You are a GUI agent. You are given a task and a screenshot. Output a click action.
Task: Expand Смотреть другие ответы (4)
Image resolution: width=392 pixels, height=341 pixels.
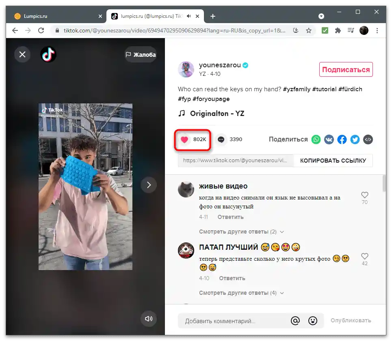(x=242, y=293)
